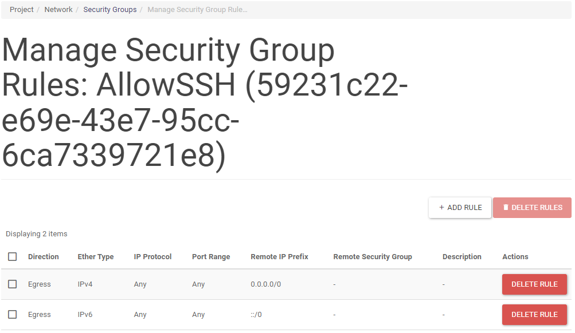Check the IPv6 Egress rule checkbox

(x=13, y=315)
